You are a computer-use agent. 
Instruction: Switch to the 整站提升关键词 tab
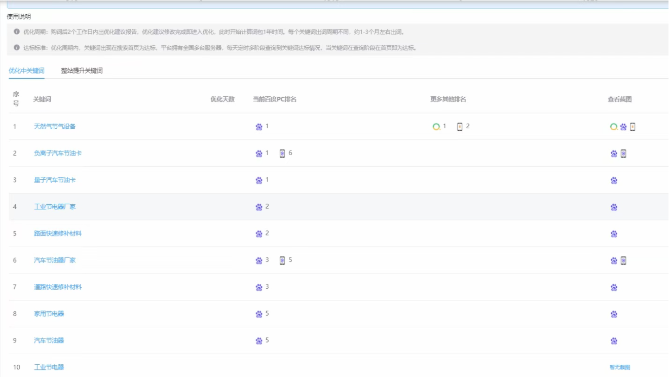[82, 71]
